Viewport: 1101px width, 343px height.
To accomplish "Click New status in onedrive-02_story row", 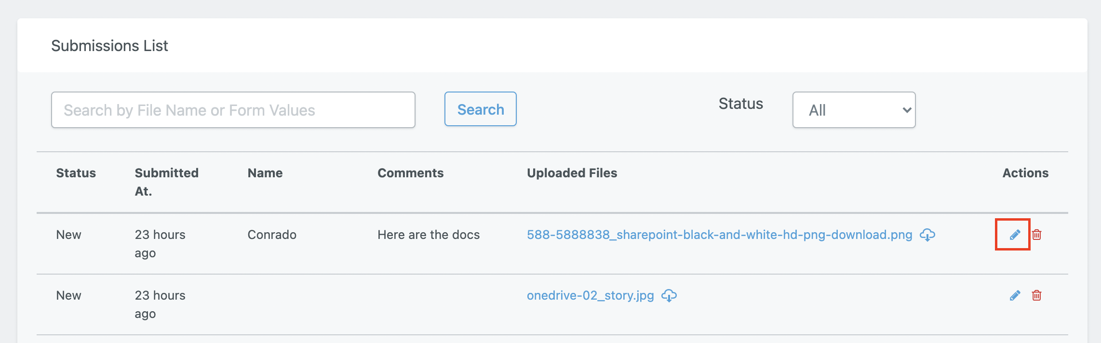I will 68,295.
